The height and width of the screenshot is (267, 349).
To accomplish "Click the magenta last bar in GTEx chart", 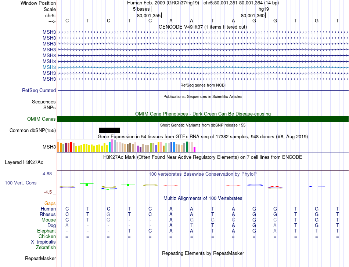I will coord(195,149).
